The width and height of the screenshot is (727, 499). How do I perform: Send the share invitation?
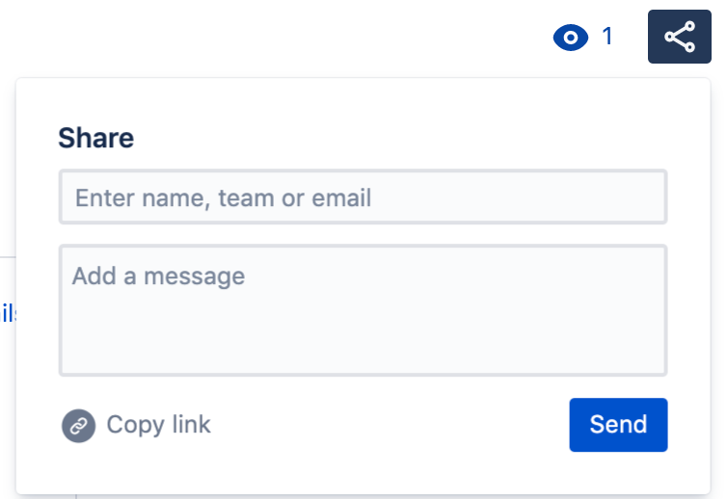point(618,425)
